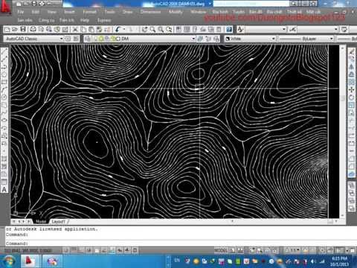This screenshot has height=268, width=357.
Task: Click the search button beside search field
Action: 294,4
